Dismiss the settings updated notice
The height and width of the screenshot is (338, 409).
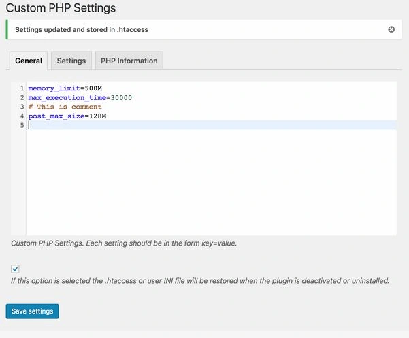(391, 29)
